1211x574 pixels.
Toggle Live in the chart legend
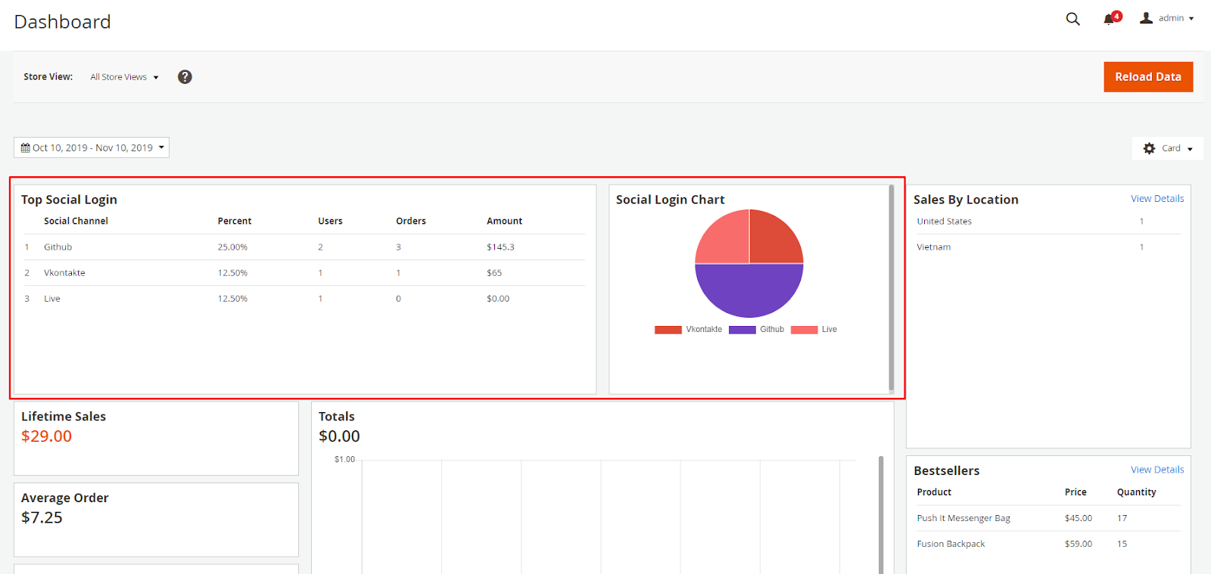(814, 330)
